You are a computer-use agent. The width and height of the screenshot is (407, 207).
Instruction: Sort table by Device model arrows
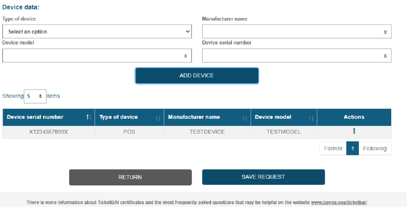[x=311, y=118]
